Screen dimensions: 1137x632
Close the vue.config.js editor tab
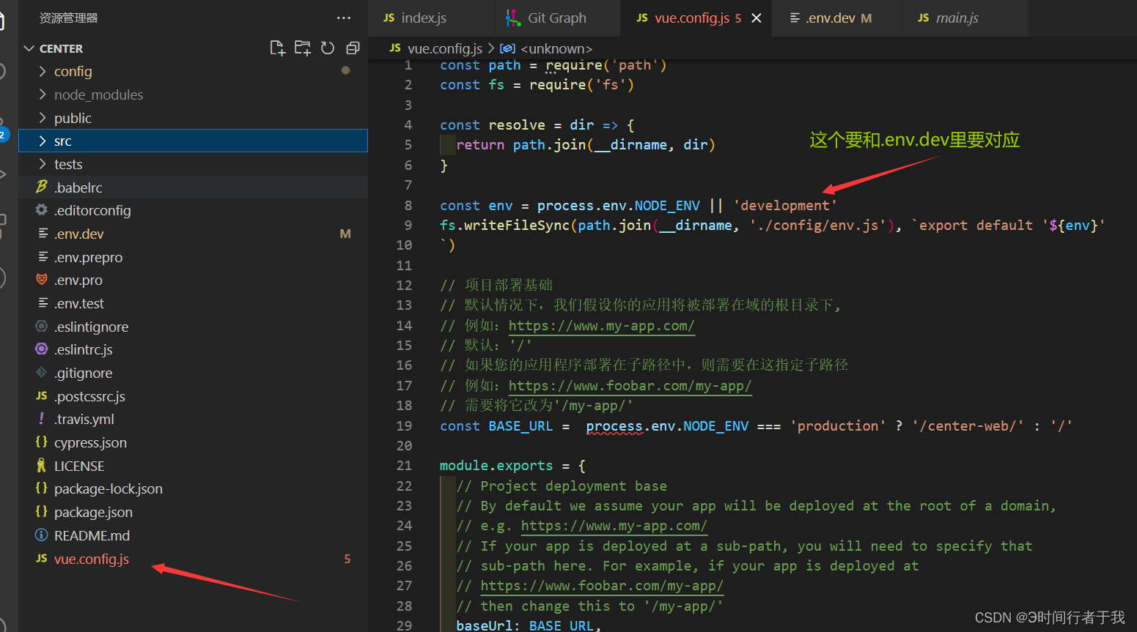[757, 18]
